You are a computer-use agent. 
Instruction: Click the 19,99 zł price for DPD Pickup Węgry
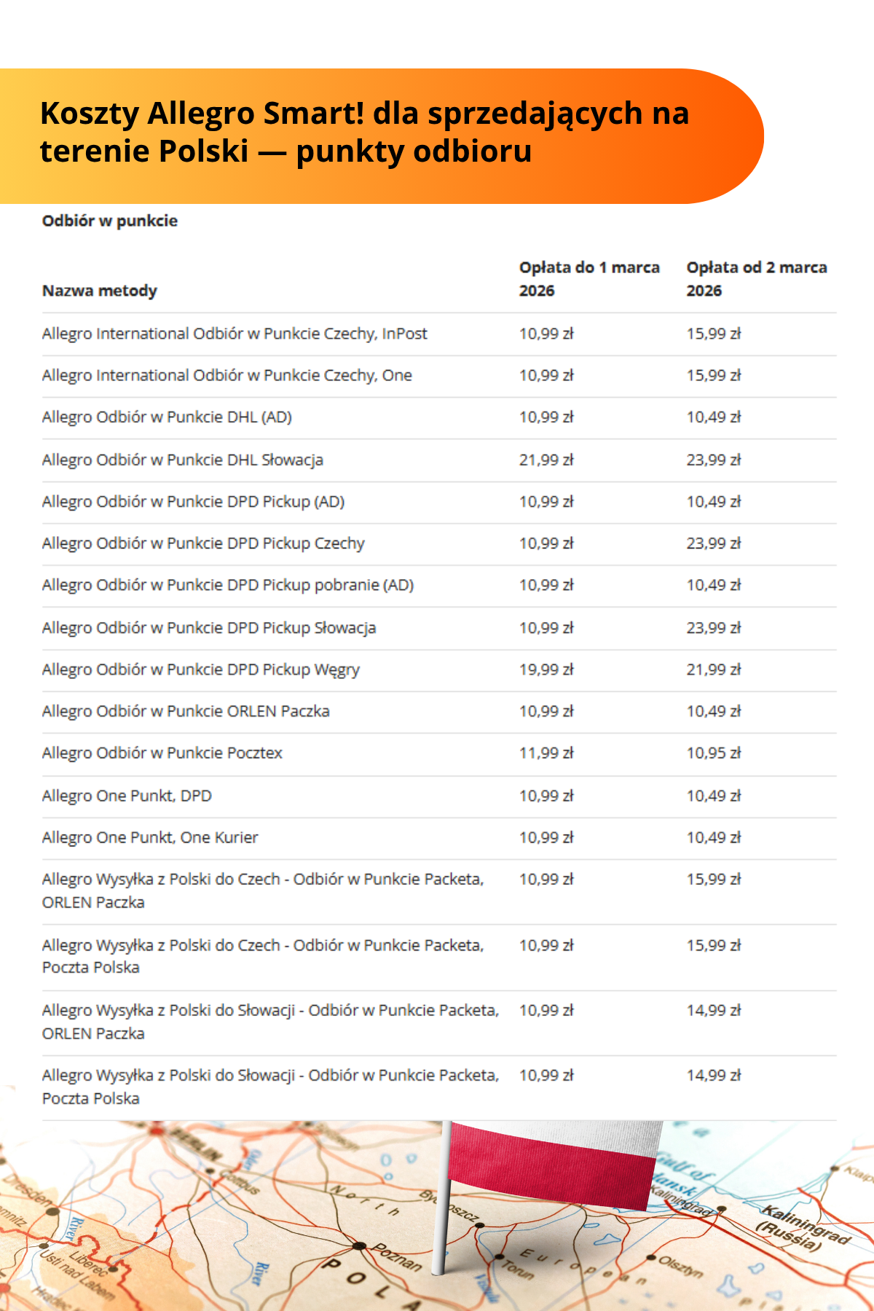546,669
